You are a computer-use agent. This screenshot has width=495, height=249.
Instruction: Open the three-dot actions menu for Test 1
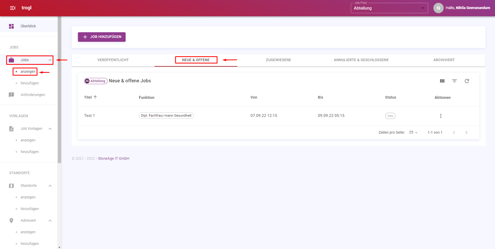441,116
